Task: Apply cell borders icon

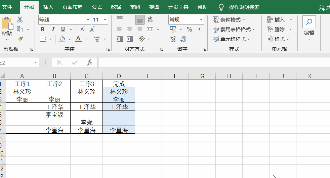Action: click(43, 39)
